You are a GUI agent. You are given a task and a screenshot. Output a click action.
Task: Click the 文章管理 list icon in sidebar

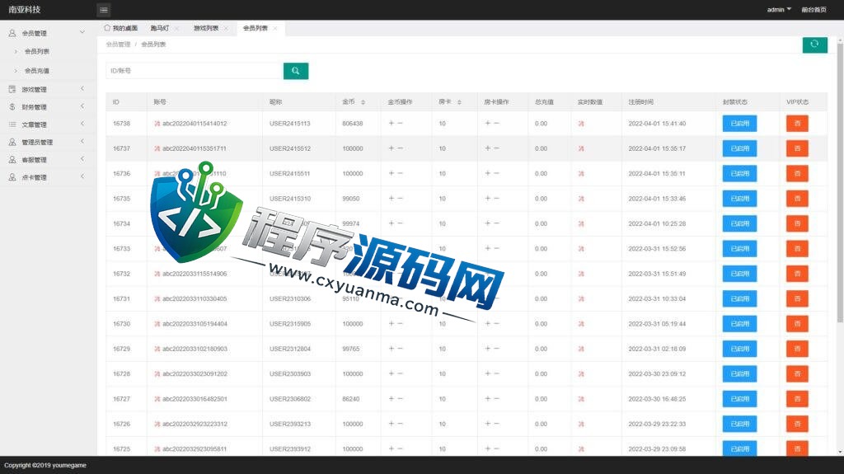click(12, 124)
